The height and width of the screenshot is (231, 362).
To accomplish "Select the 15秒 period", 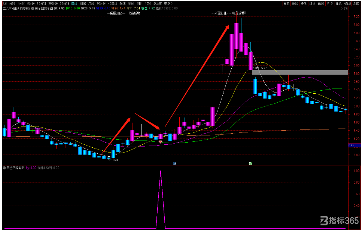I will (148, 3).
